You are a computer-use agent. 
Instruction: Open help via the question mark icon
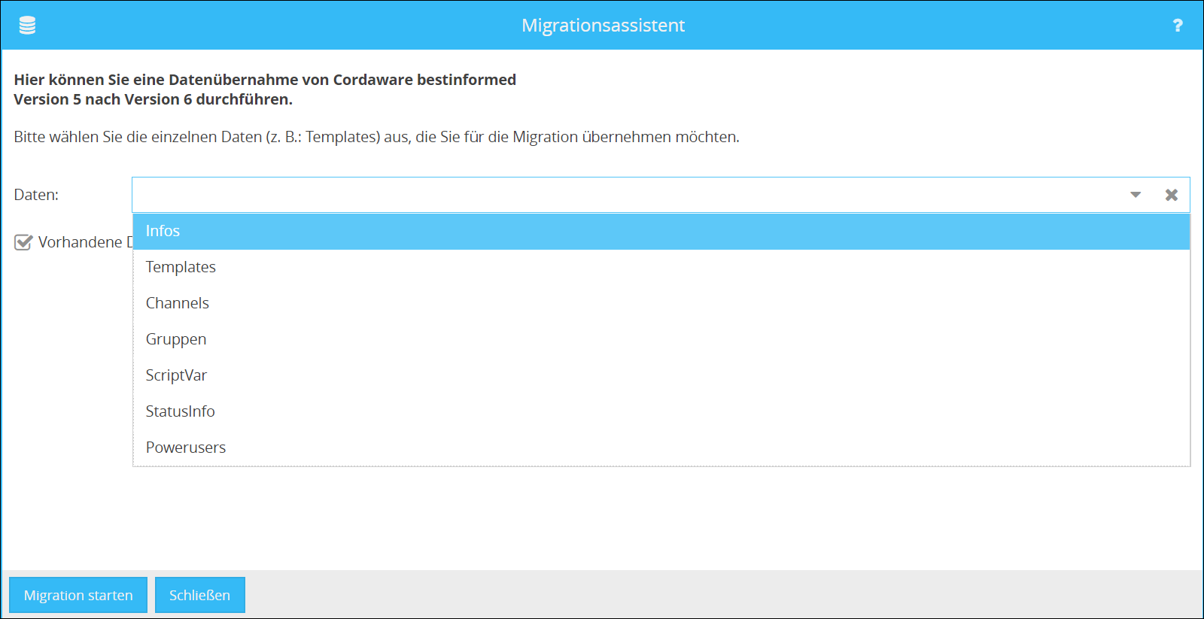1178,26
